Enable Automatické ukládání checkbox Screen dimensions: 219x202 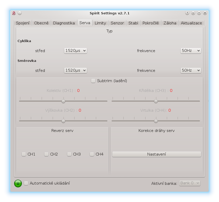(26, 183)
